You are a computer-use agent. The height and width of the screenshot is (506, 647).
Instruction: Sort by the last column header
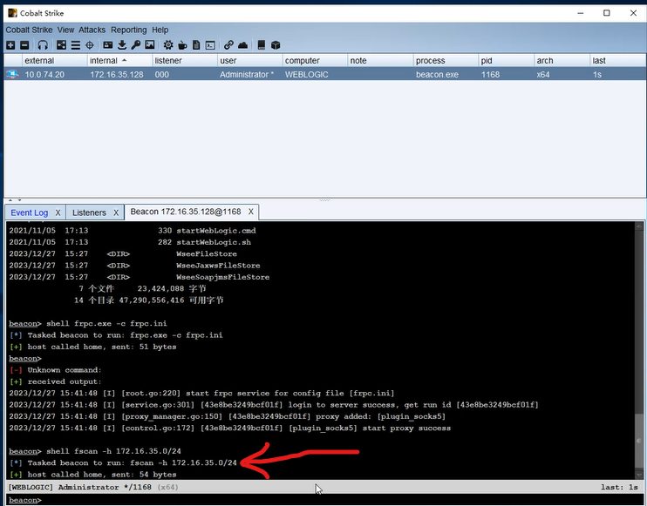click(x=617, y=61)
